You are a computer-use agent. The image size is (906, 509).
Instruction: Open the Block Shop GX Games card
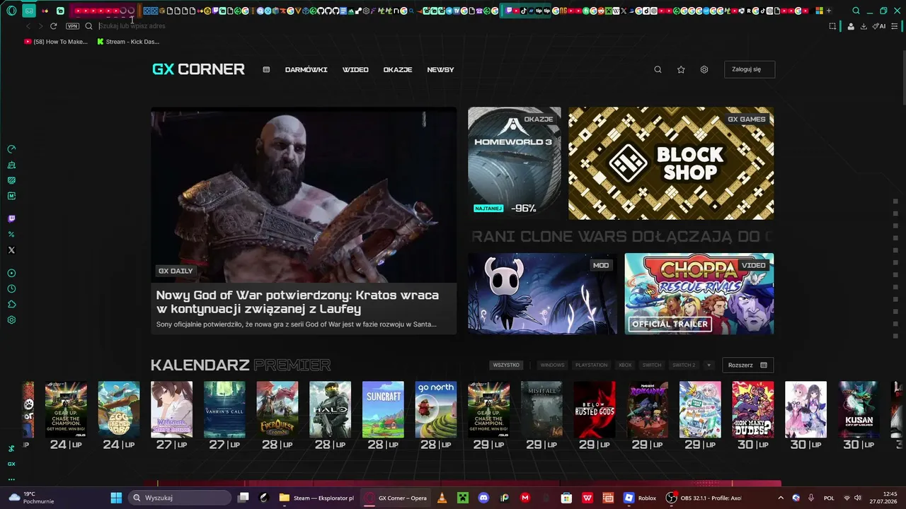tap(671, 163)
